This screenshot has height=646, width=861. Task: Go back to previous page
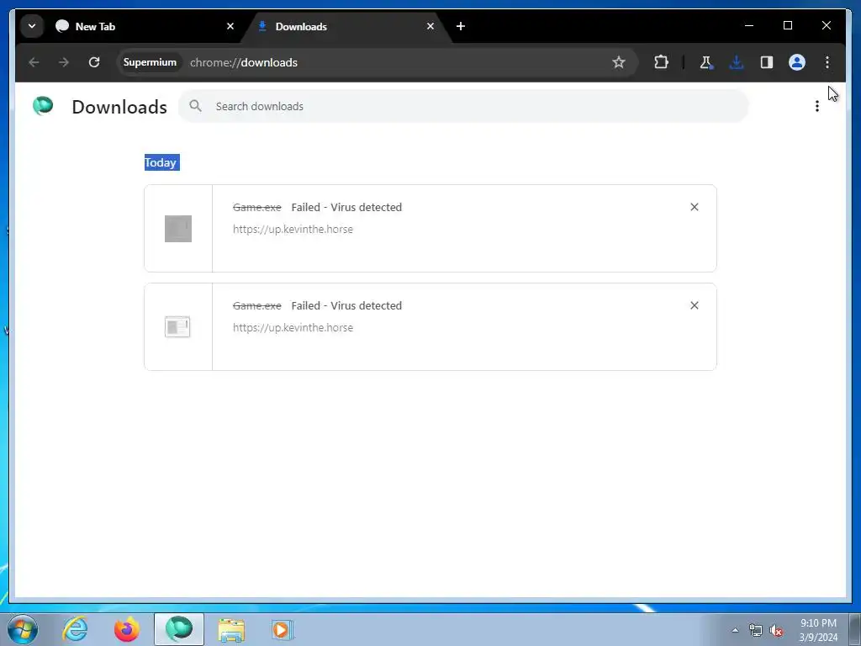pyautogui.click(x=34, y=62)
